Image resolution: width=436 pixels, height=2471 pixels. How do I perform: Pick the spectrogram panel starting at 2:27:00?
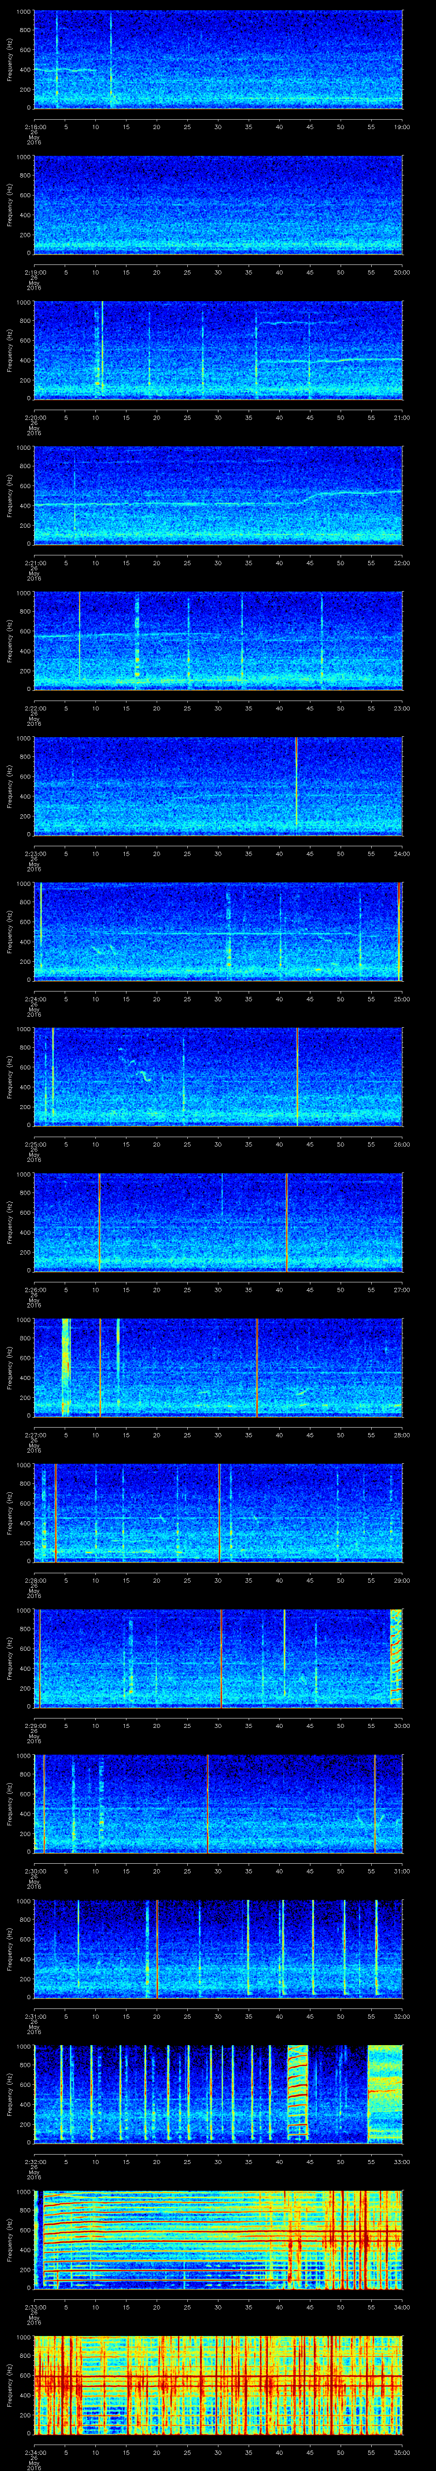[218, 1367]
